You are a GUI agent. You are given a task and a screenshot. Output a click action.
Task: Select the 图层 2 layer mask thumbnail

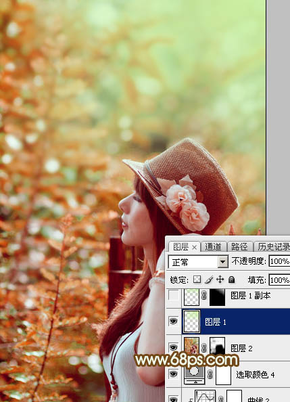[x=217, y=346]
